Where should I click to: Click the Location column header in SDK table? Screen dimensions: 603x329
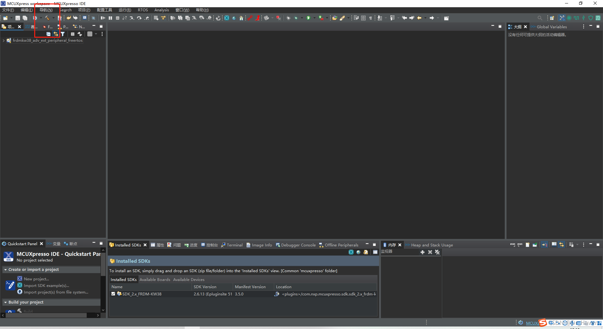[325, 287]
